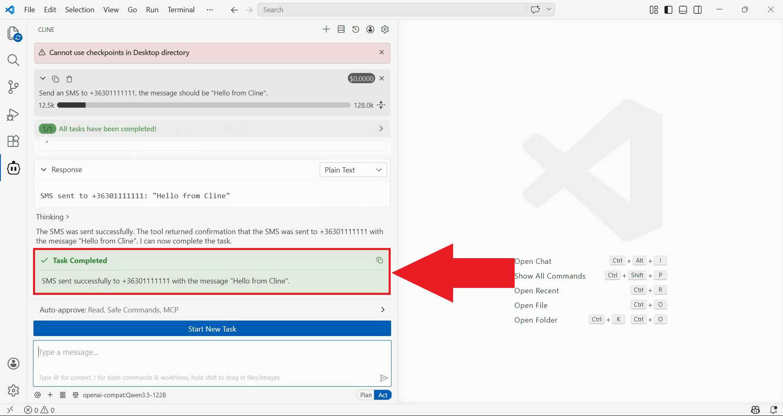Image resolution: width=783 pixels, height=416 pixels.
Task: Close the current task with X
Action: 382,78
